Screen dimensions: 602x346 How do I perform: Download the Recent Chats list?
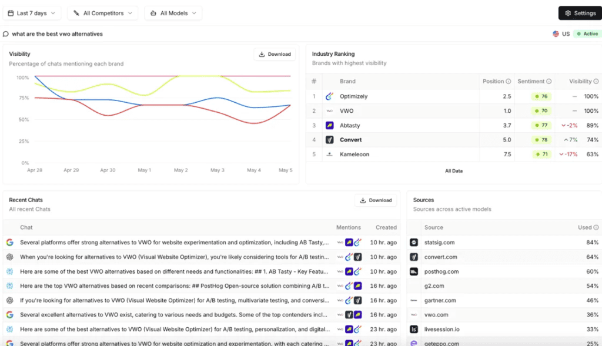[x=376, y=200]
